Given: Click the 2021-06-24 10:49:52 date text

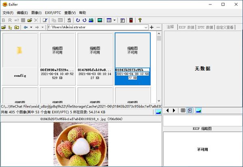Looking at the screenshot, I should click(58, 74).
